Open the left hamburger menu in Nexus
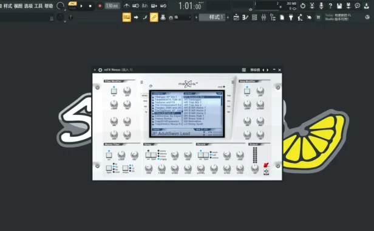The image size is (374, 231). 141,82
